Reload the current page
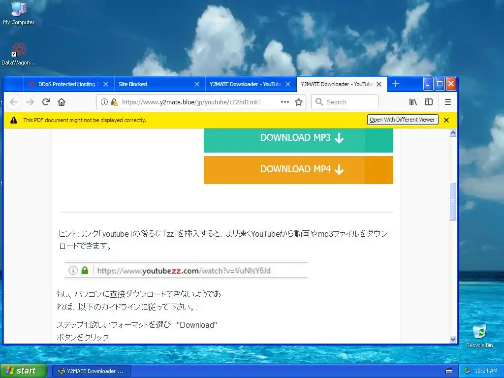The height and width of the screenshot is (378, 504). (46, 102)
